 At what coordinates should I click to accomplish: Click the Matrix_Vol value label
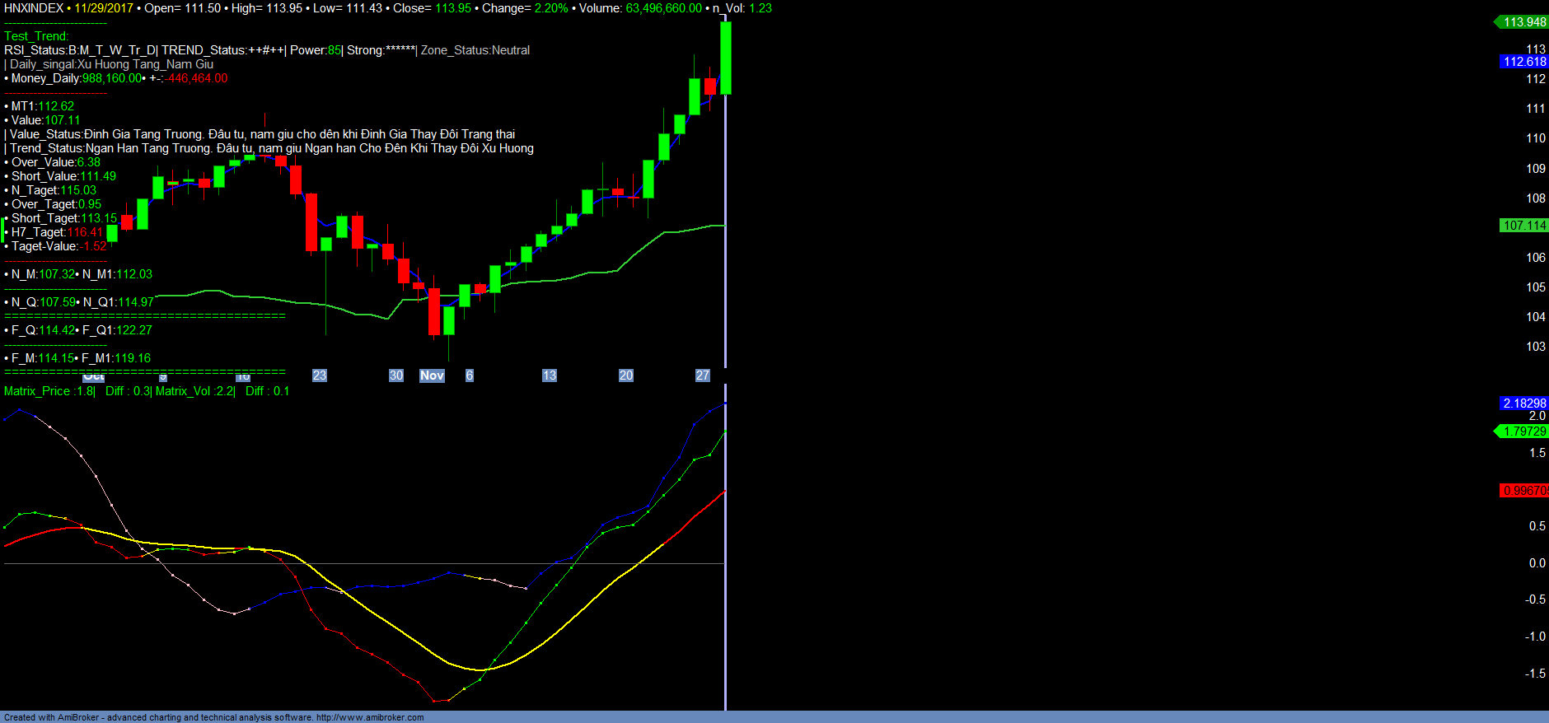(x=195, y=391)
